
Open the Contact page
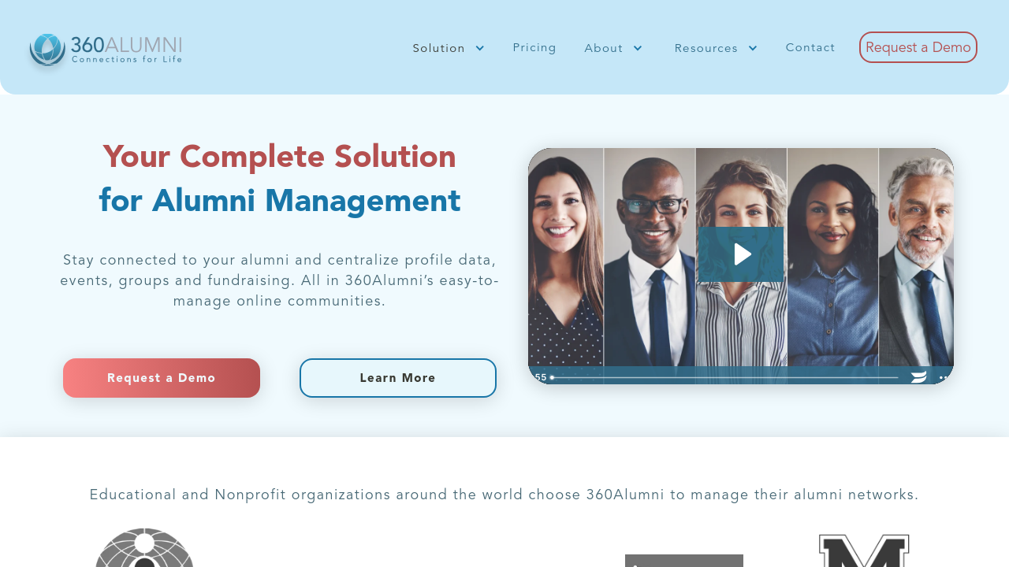(810, 47)
